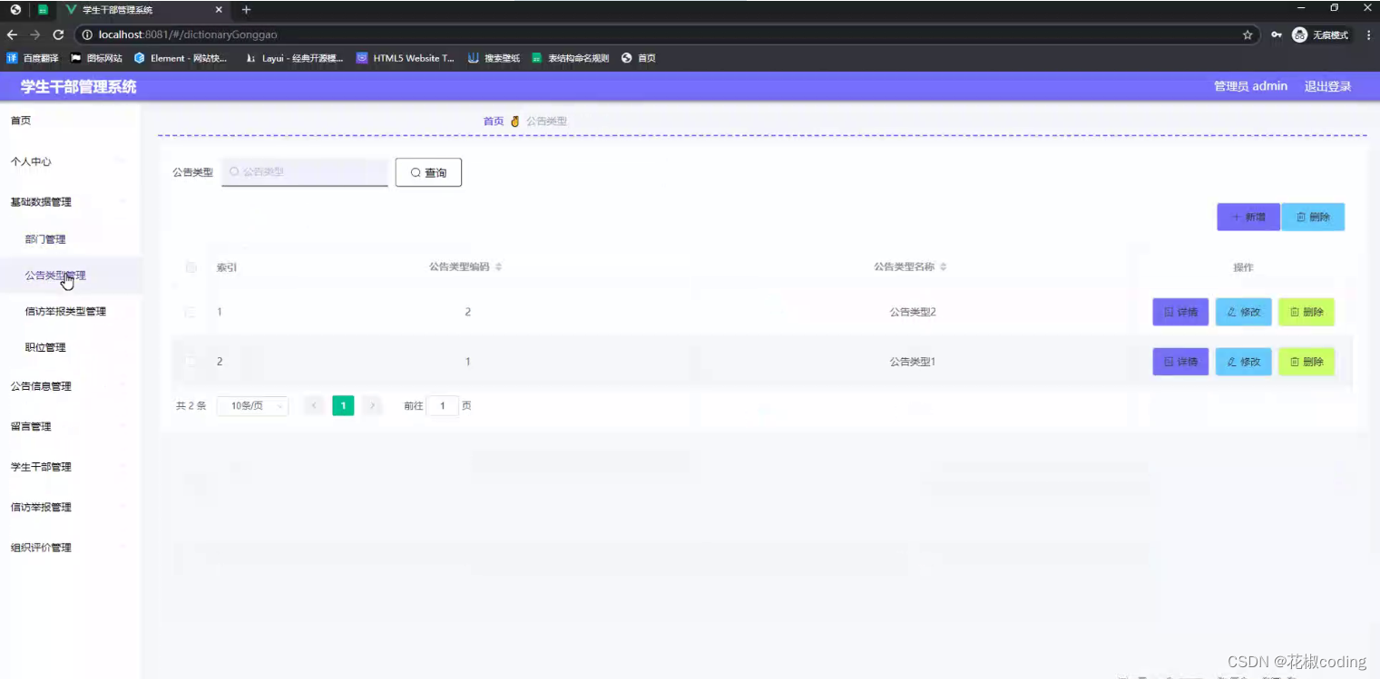
Task: Click 删除 for 公告类型1 row
Action: click(1307, 362)
